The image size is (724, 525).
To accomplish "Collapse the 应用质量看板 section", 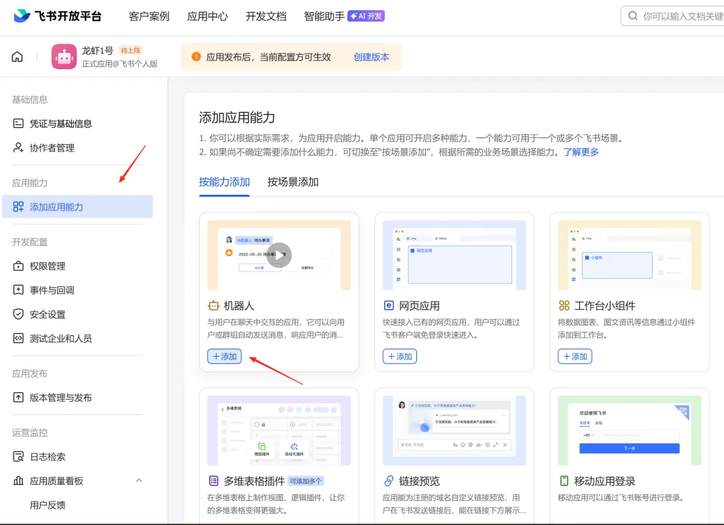I will [139, 481].
